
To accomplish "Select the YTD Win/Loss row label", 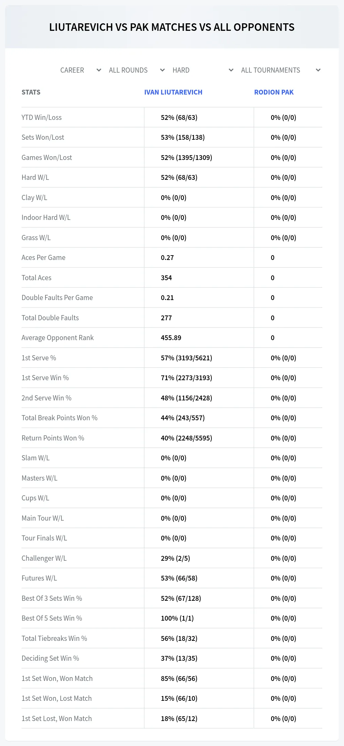I will coord(42,117).
